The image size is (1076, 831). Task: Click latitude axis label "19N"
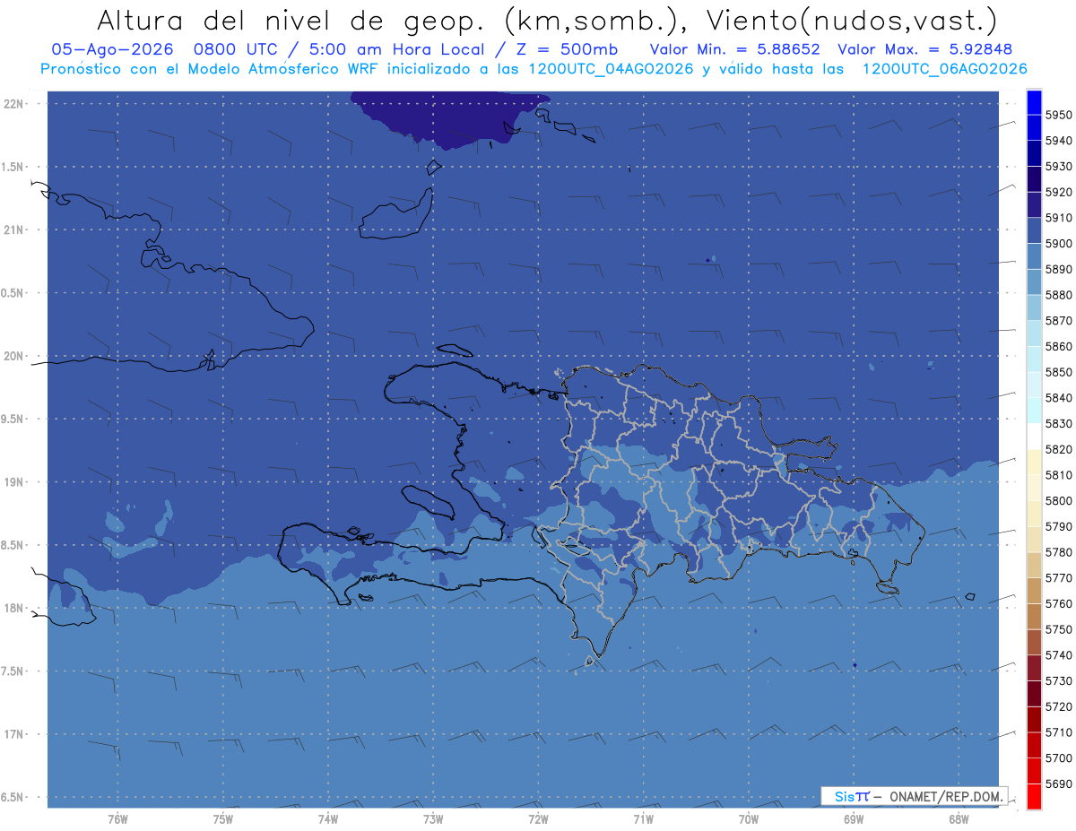(13, 481)
